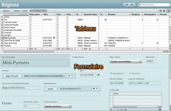Click the table's vertical scroll down arrow
This screenshot has width=171, height=111.
pos(170,49)
